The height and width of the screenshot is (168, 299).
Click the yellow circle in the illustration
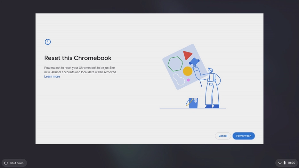(188, 71)
